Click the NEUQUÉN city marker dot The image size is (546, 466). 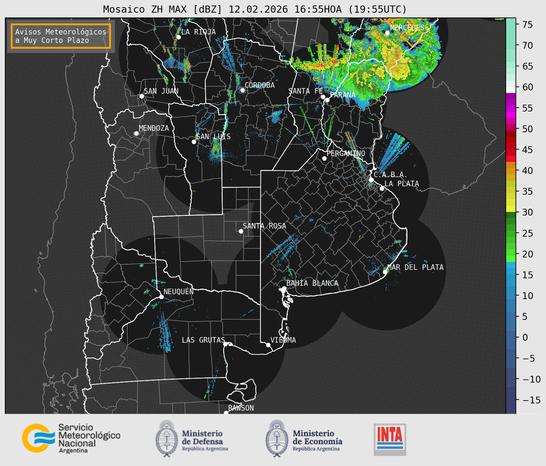tap(161, 297)
